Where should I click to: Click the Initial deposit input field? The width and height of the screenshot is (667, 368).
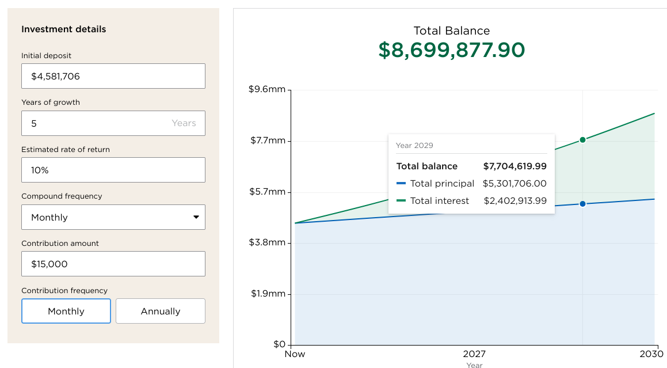113,76
